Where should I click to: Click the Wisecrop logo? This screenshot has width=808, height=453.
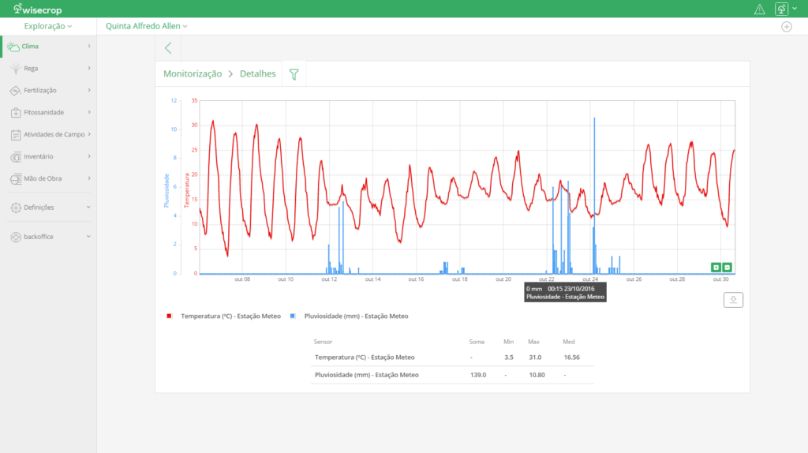click(x=38, y=9)
